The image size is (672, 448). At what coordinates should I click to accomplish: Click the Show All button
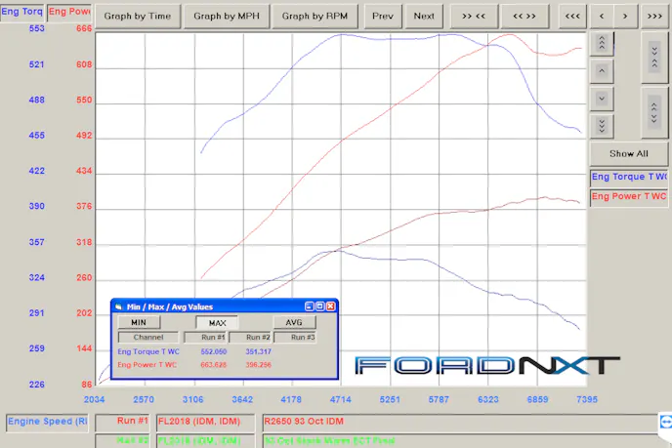628,153
